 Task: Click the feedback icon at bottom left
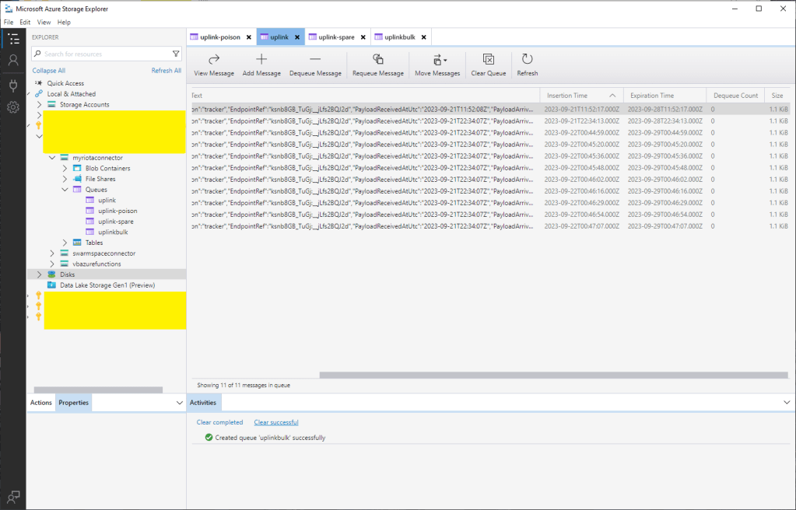tap(13, 497)
